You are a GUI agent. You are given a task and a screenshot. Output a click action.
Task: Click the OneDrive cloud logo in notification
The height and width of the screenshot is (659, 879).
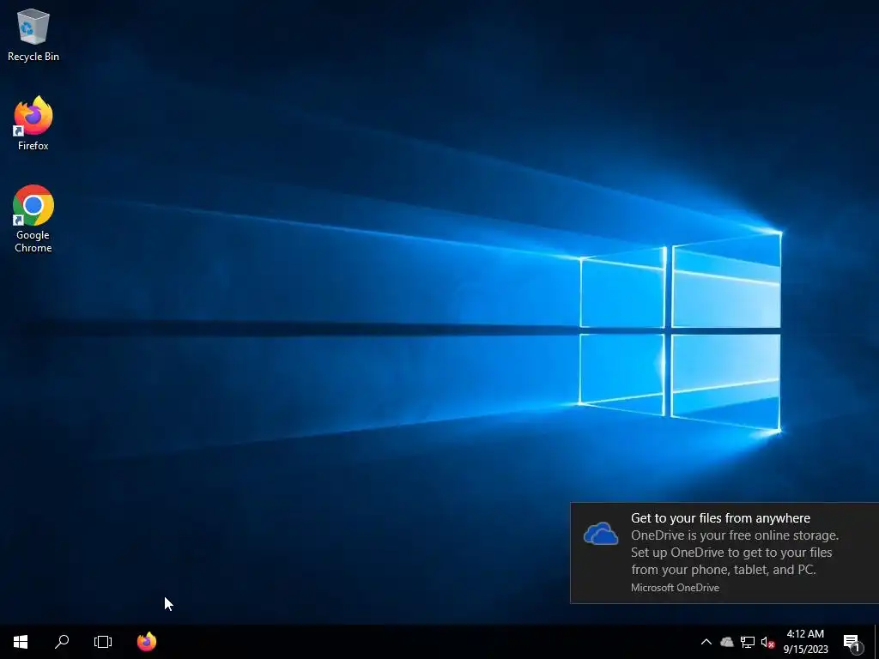(600, 534)
